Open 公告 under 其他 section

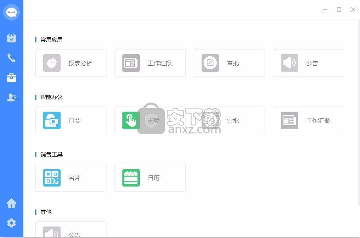71,230
